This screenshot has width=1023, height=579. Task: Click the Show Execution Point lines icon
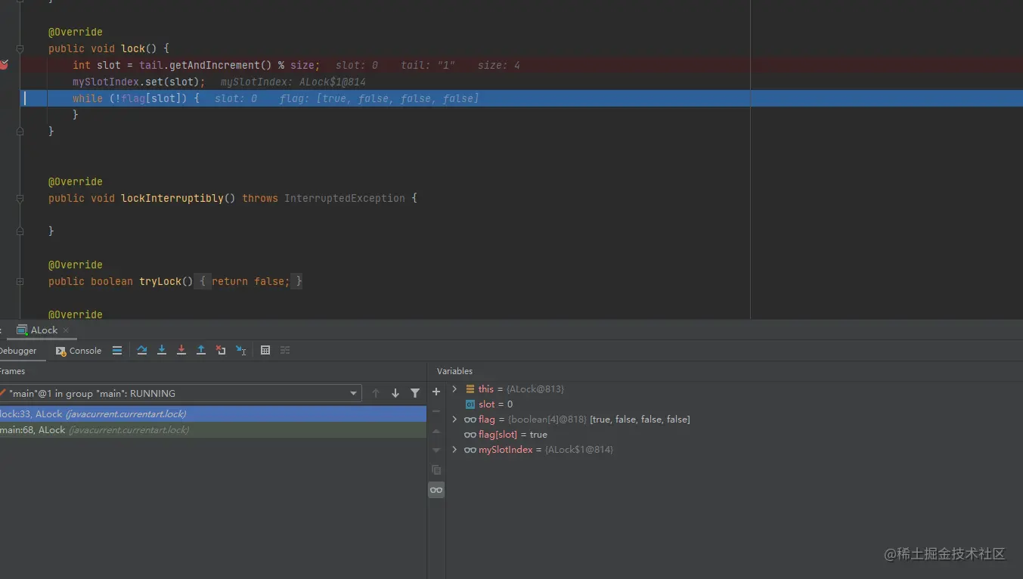117,350
